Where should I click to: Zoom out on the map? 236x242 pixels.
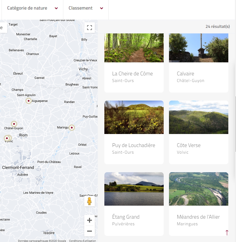pyautogui.click(x=90, y=231)
